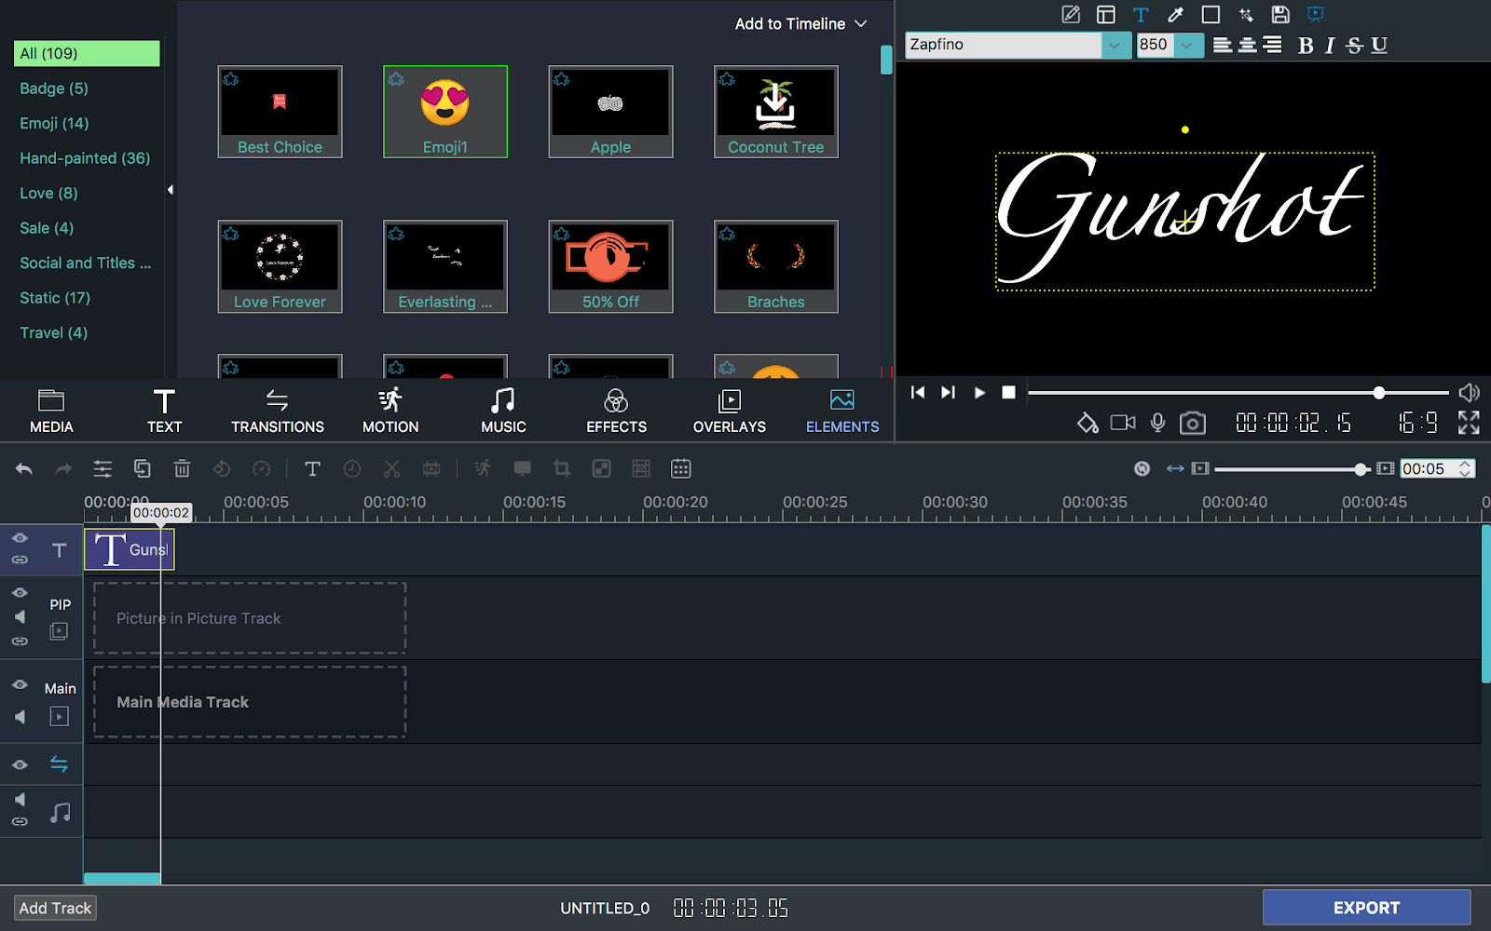This screenshot has width=1491, height=931.
Task: Click the 00:00:02 playhead marker
Action: click(161, 513)
